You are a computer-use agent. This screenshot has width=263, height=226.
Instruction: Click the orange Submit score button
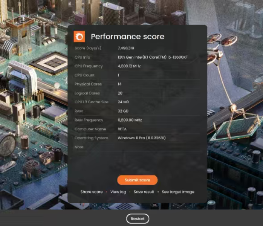tap(137, 180)
